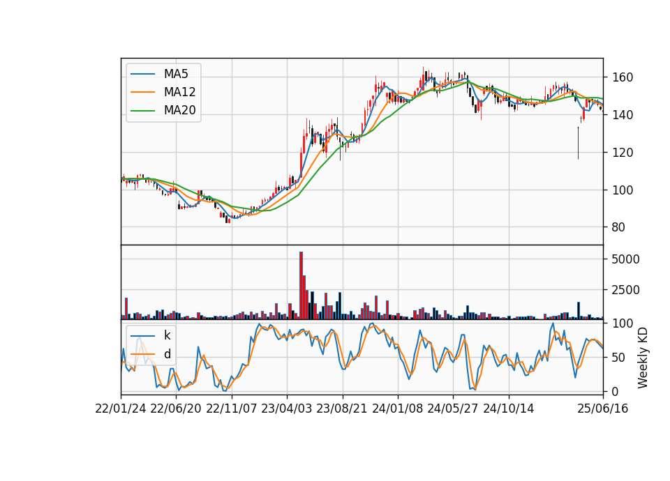Screen dimensions: 670x481
Task: Click the 80 price axis tick label
Action: coord(619,227)
